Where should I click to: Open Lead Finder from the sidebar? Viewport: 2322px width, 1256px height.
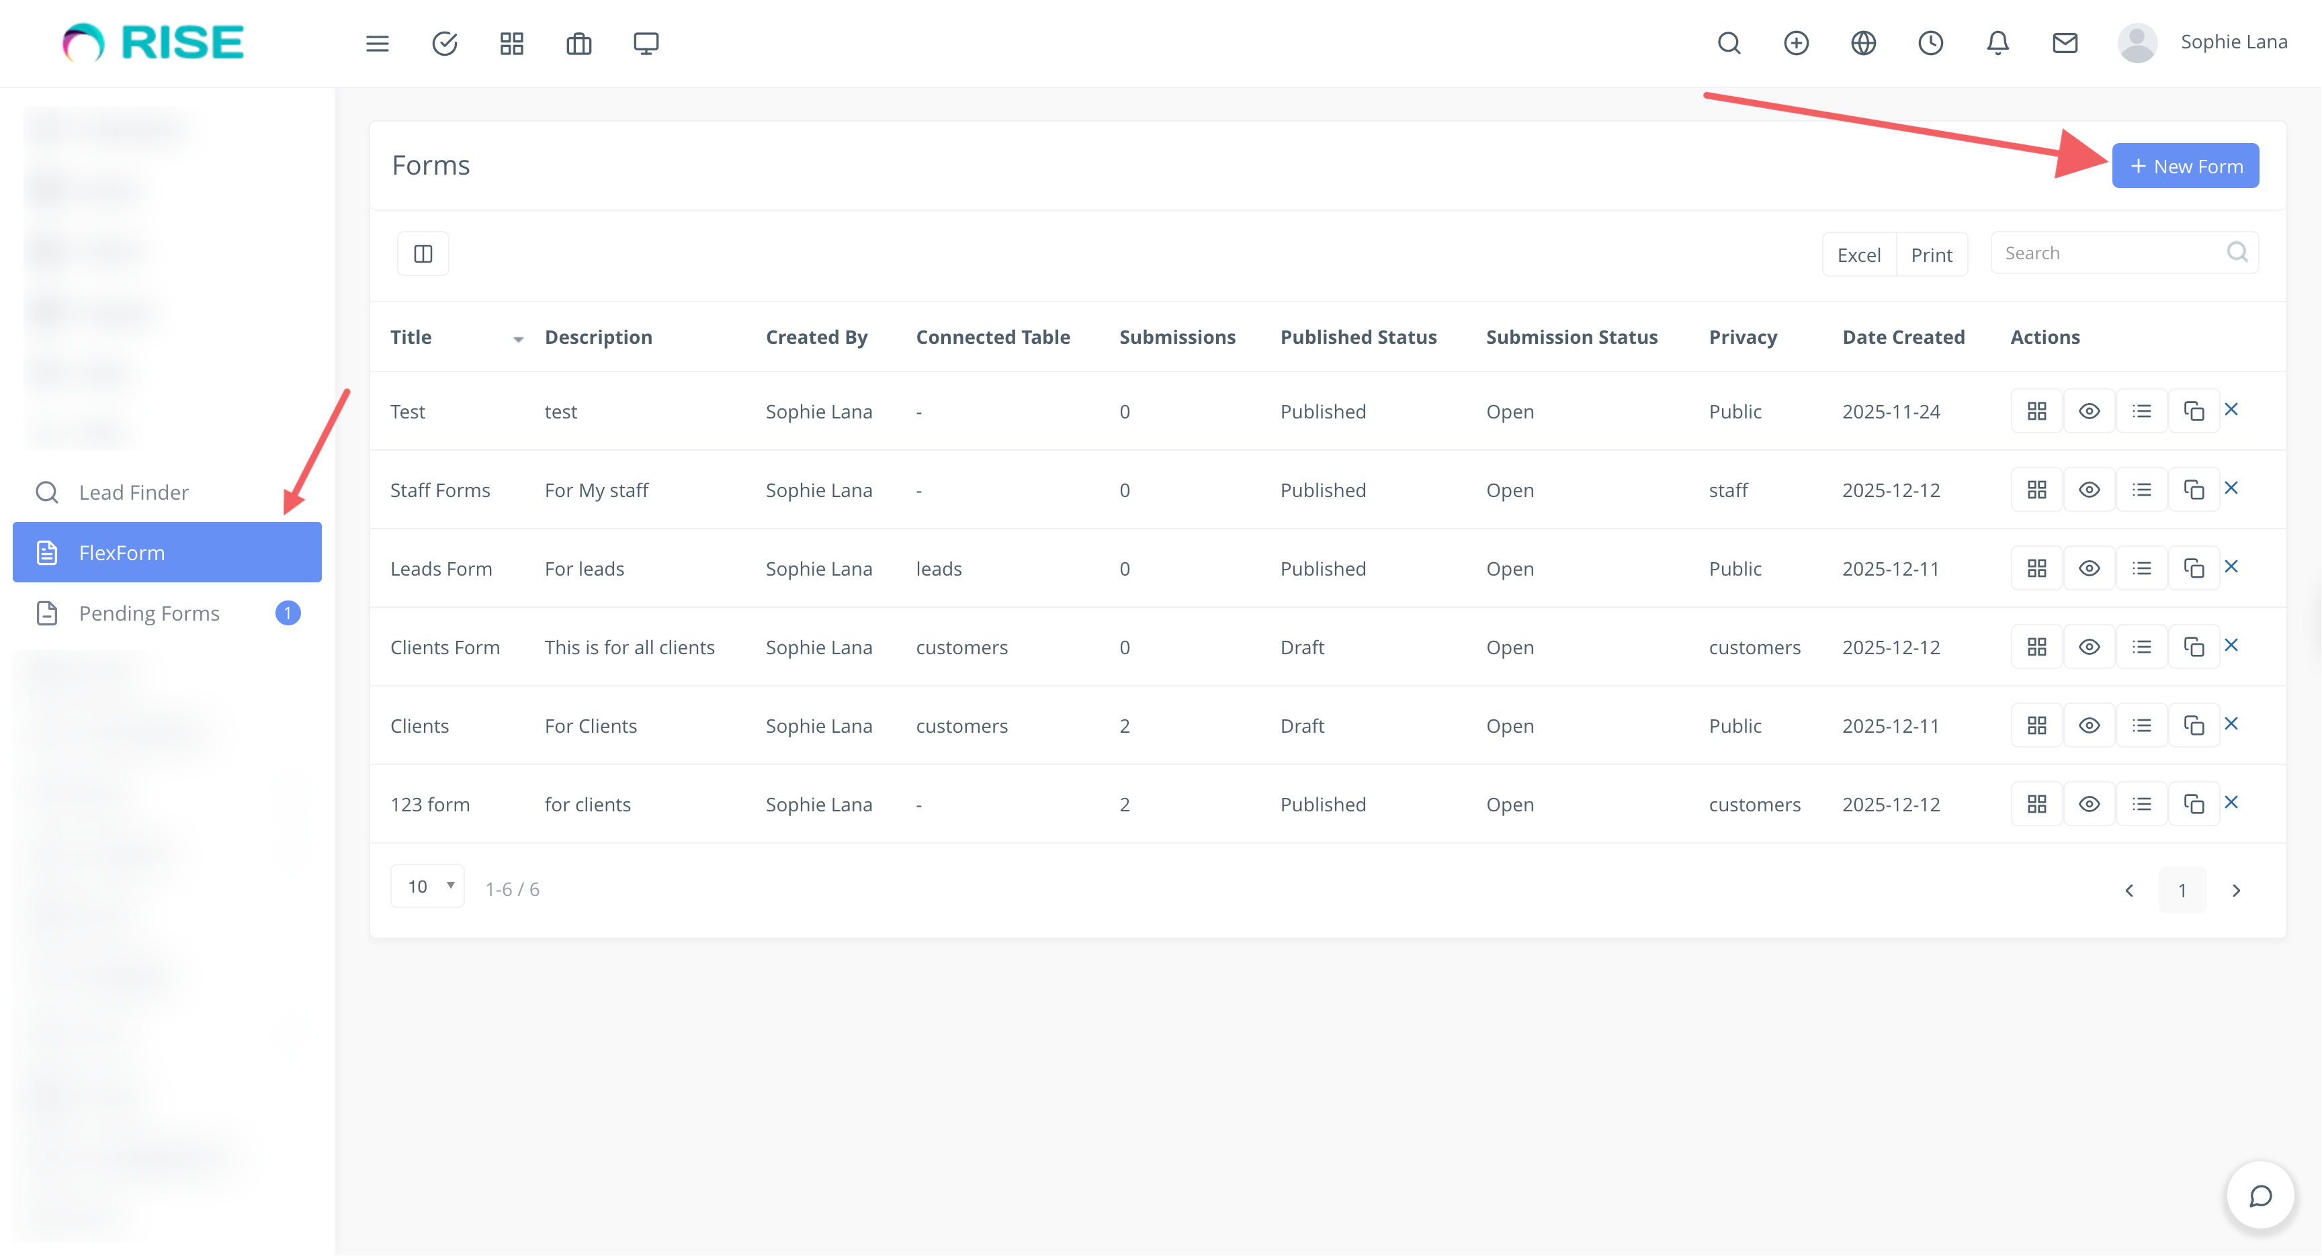[x=134, y=493]
